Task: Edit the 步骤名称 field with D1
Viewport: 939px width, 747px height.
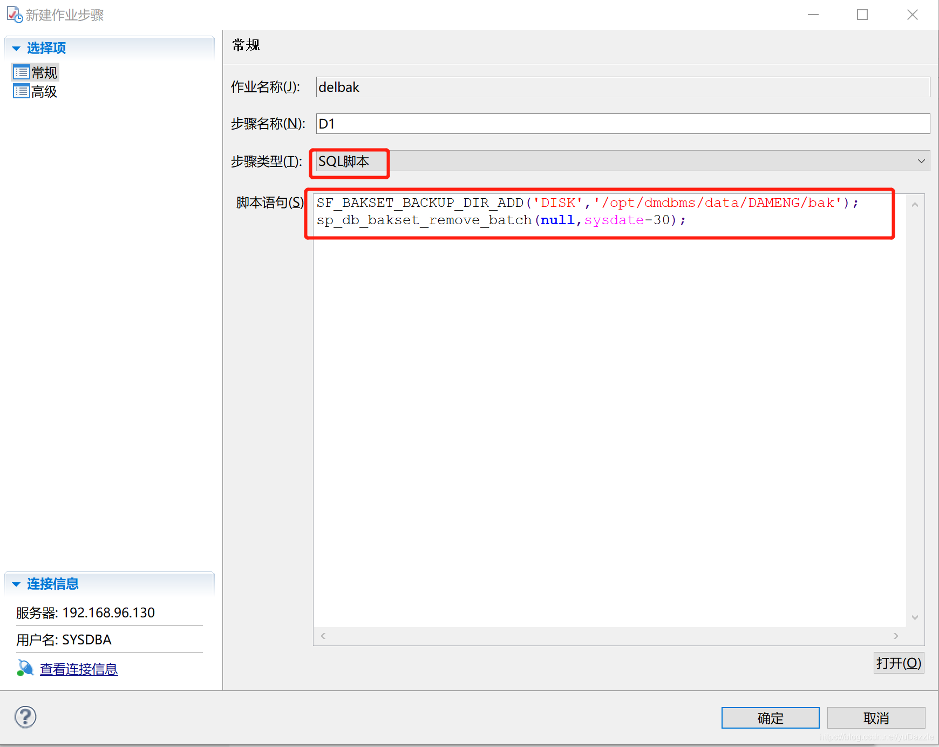Action: pyautogui.click(x=623, y=124)
